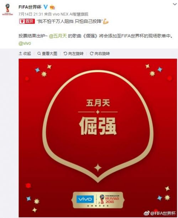
Task: Click the flexed bicep emoji in the post
Action: coord(106,21)
